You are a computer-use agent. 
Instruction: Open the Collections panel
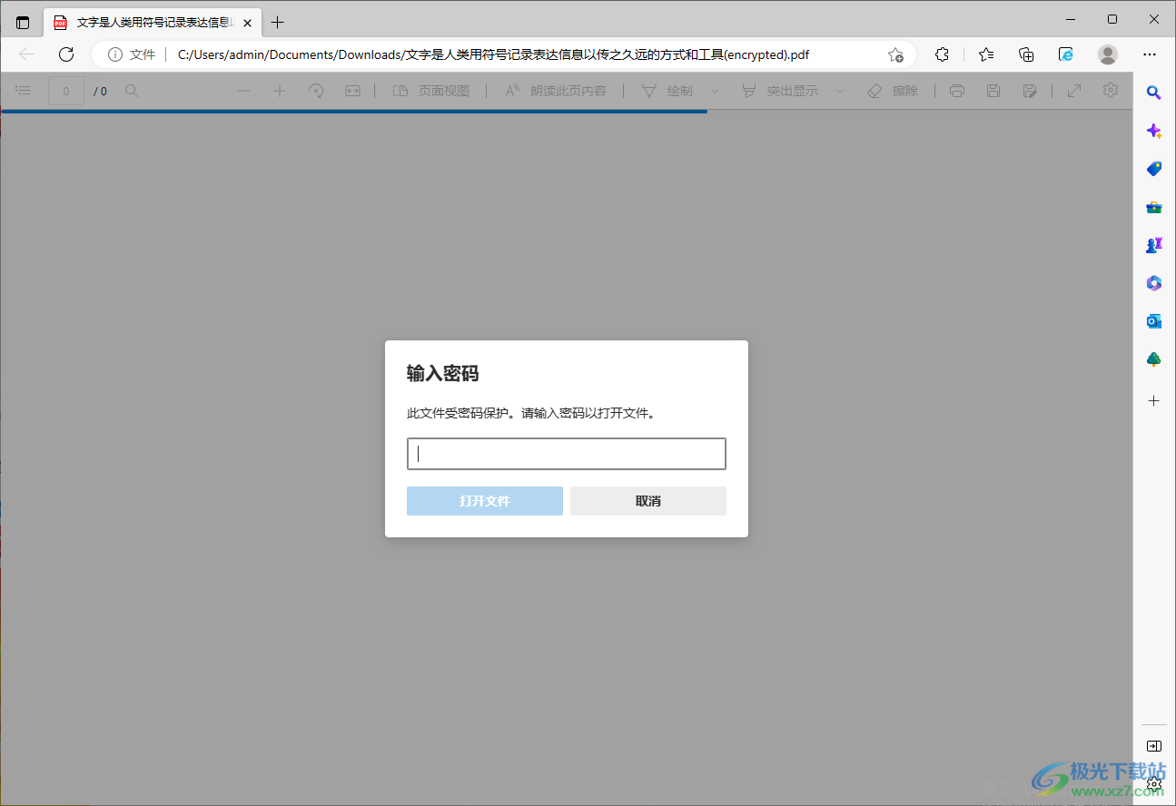[x=1026, y=54]
